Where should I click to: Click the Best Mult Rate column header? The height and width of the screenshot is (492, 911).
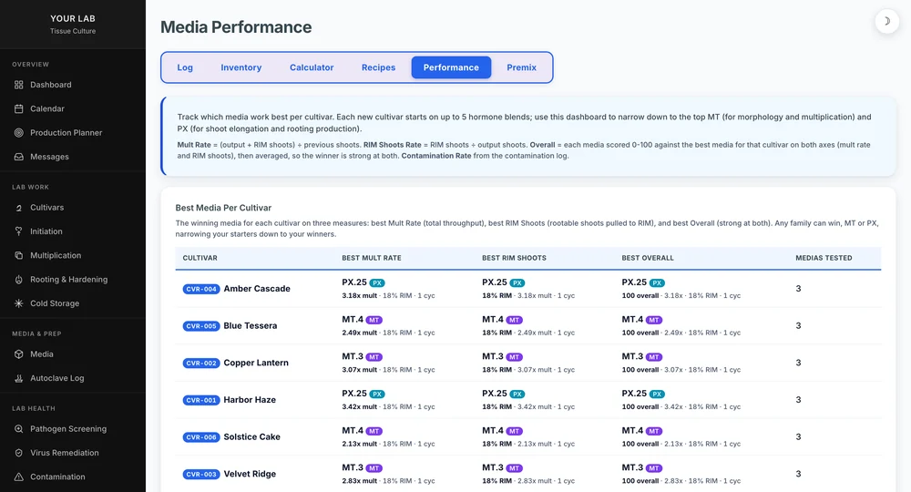click(372, 258)
